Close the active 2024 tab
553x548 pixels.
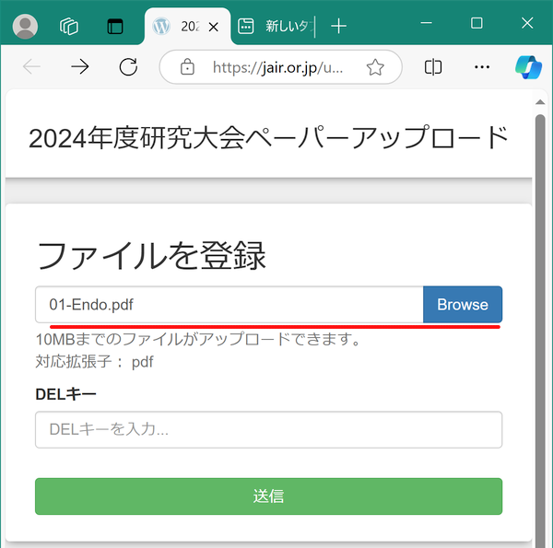[214, 27]
